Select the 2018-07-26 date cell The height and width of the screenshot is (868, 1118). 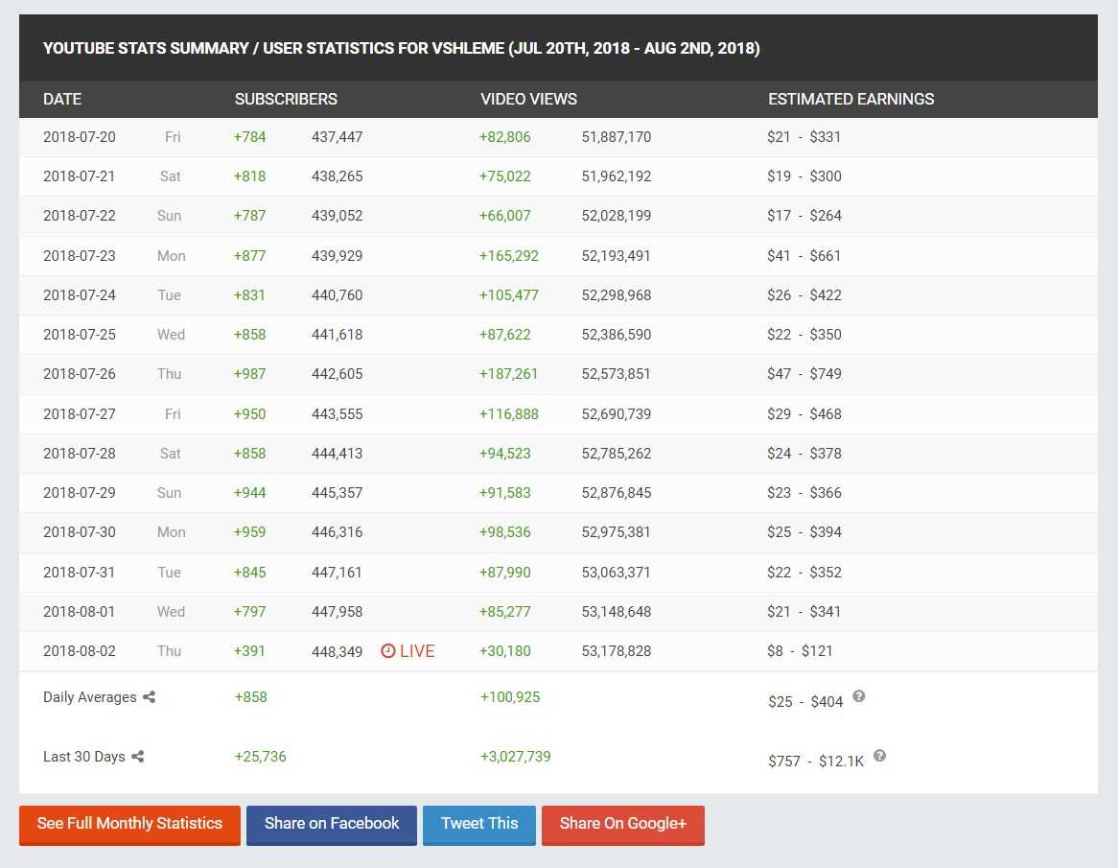click(80, 374)
